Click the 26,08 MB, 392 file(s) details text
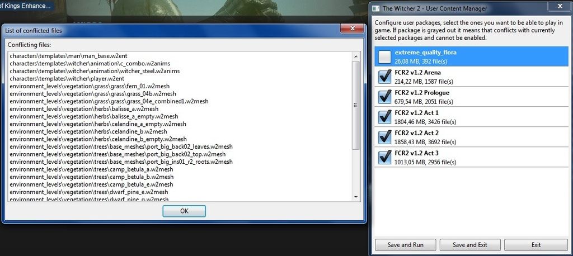 coord(421,61)
